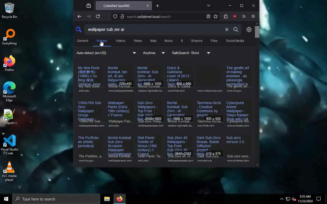Open Microsoft Edge desktop shortcut
This screenshot has width=327, height=204.
pyautogui.click(x=9, y=92)
